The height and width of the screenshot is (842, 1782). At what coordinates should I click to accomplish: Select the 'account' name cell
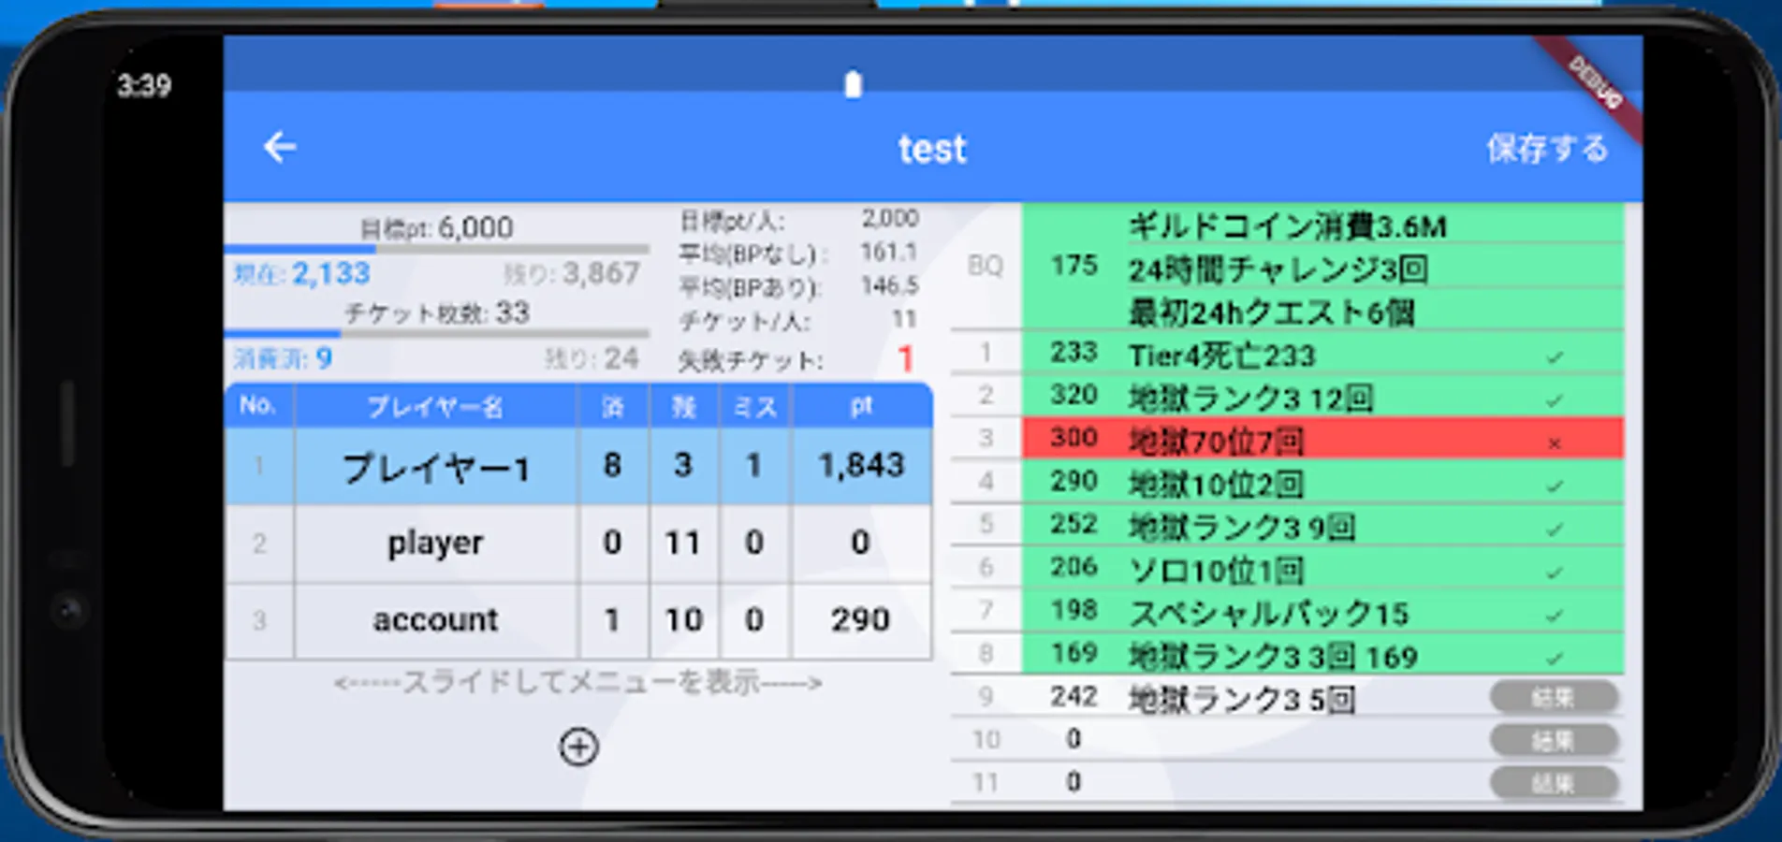click(x=436, y=619)
